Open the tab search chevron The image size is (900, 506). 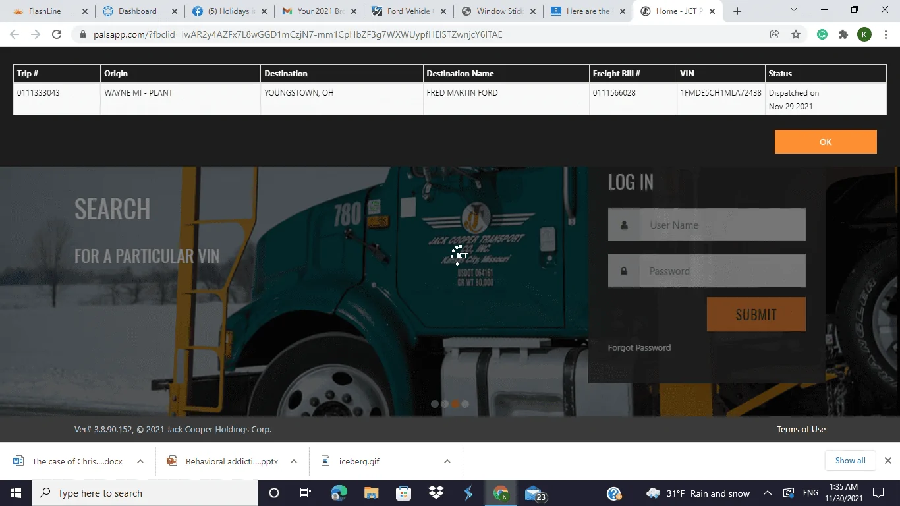tap(794, 10)
